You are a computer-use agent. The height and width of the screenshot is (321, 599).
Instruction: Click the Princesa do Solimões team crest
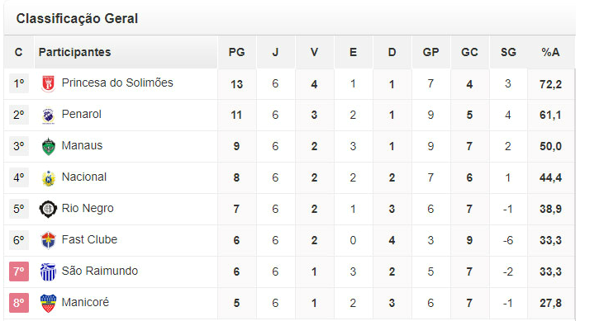(48, 84)
